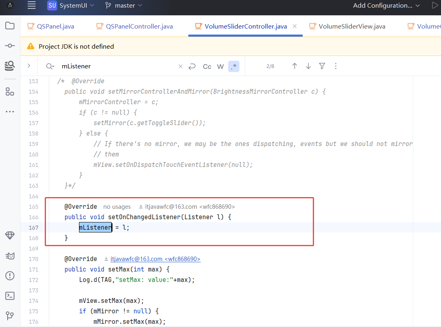This screenshot has width=441, height=327.
Task: Click the Log.d setMax line
Action: point(137,280)
